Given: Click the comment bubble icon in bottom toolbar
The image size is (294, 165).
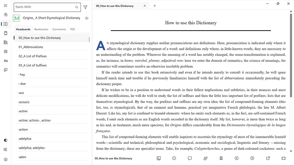Looking at the screenshot, I should click(x=190, y=158).
